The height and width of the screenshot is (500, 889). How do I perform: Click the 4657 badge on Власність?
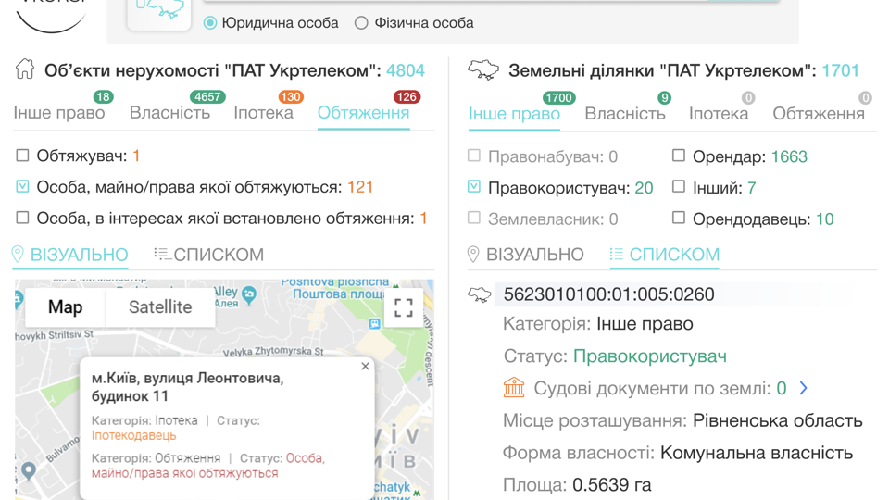pyautogui.click(x=207, y=97)
